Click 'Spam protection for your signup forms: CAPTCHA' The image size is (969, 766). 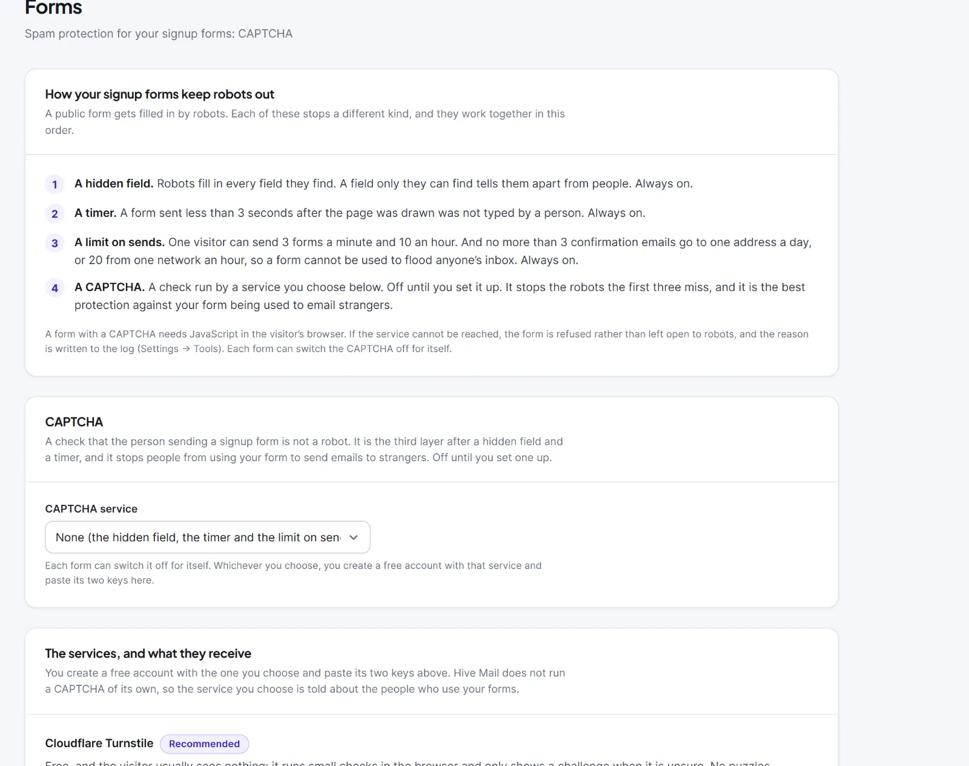coord(159,33)
